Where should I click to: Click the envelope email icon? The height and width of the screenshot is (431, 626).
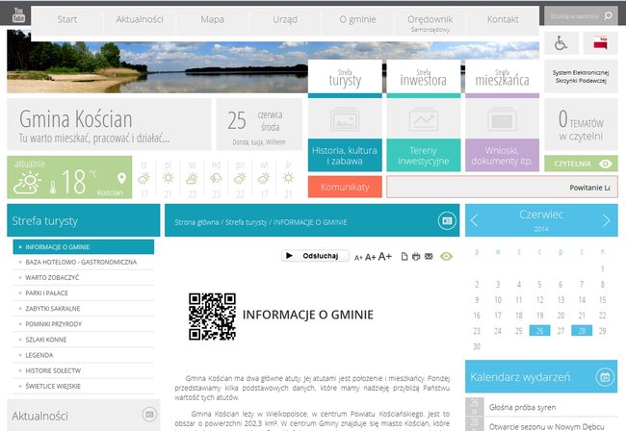click(x=430, y=257)
